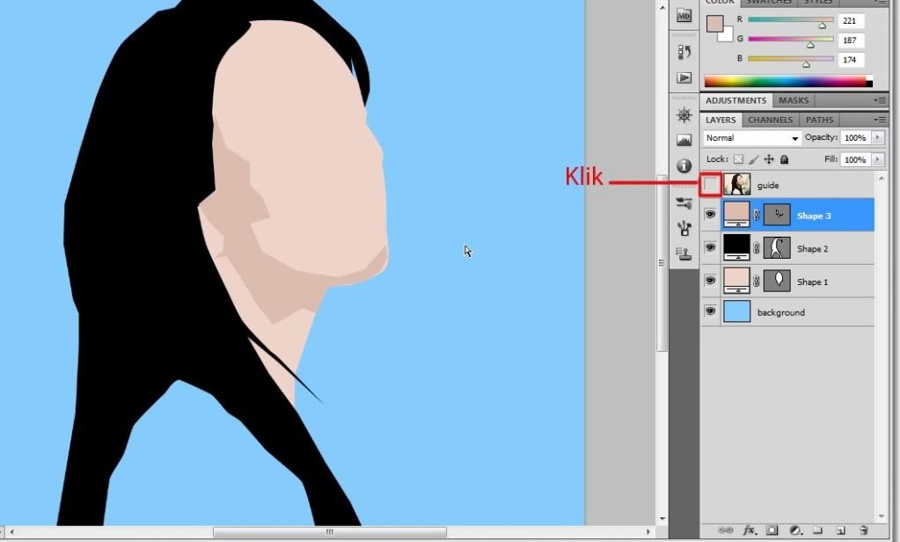900x542 pixels.
Task: Click Shape 2 black fill thumbnail
Action: pyautogui.click(x=736, y=247)
